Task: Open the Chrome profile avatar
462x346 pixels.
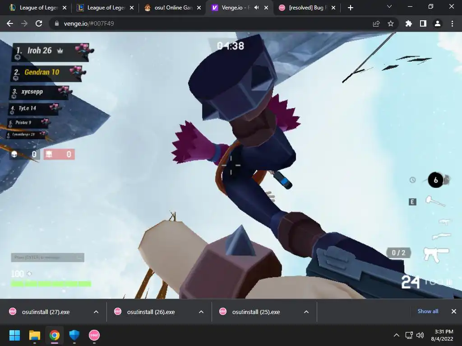Action: pyautogui.click(x=438, y=23)
